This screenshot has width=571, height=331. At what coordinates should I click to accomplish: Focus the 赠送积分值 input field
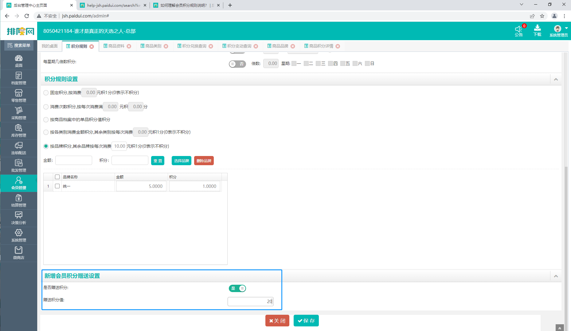[251, 301]
